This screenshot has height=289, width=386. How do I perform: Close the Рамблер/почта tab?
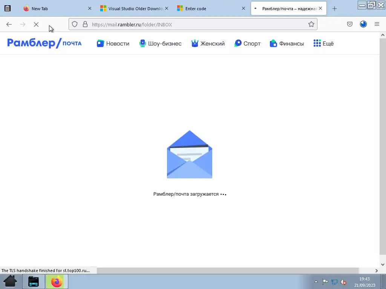(x=320, y=8)
